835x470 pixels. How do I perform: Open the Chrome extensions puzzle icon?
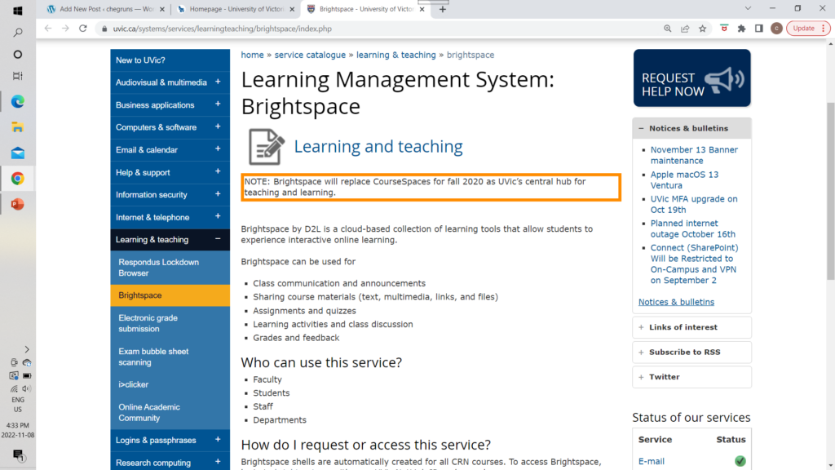tap(741, 28)
